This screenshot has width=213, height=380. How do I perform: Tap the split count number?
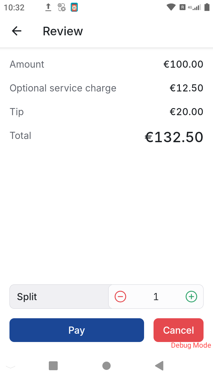click(x=156, y=297)
